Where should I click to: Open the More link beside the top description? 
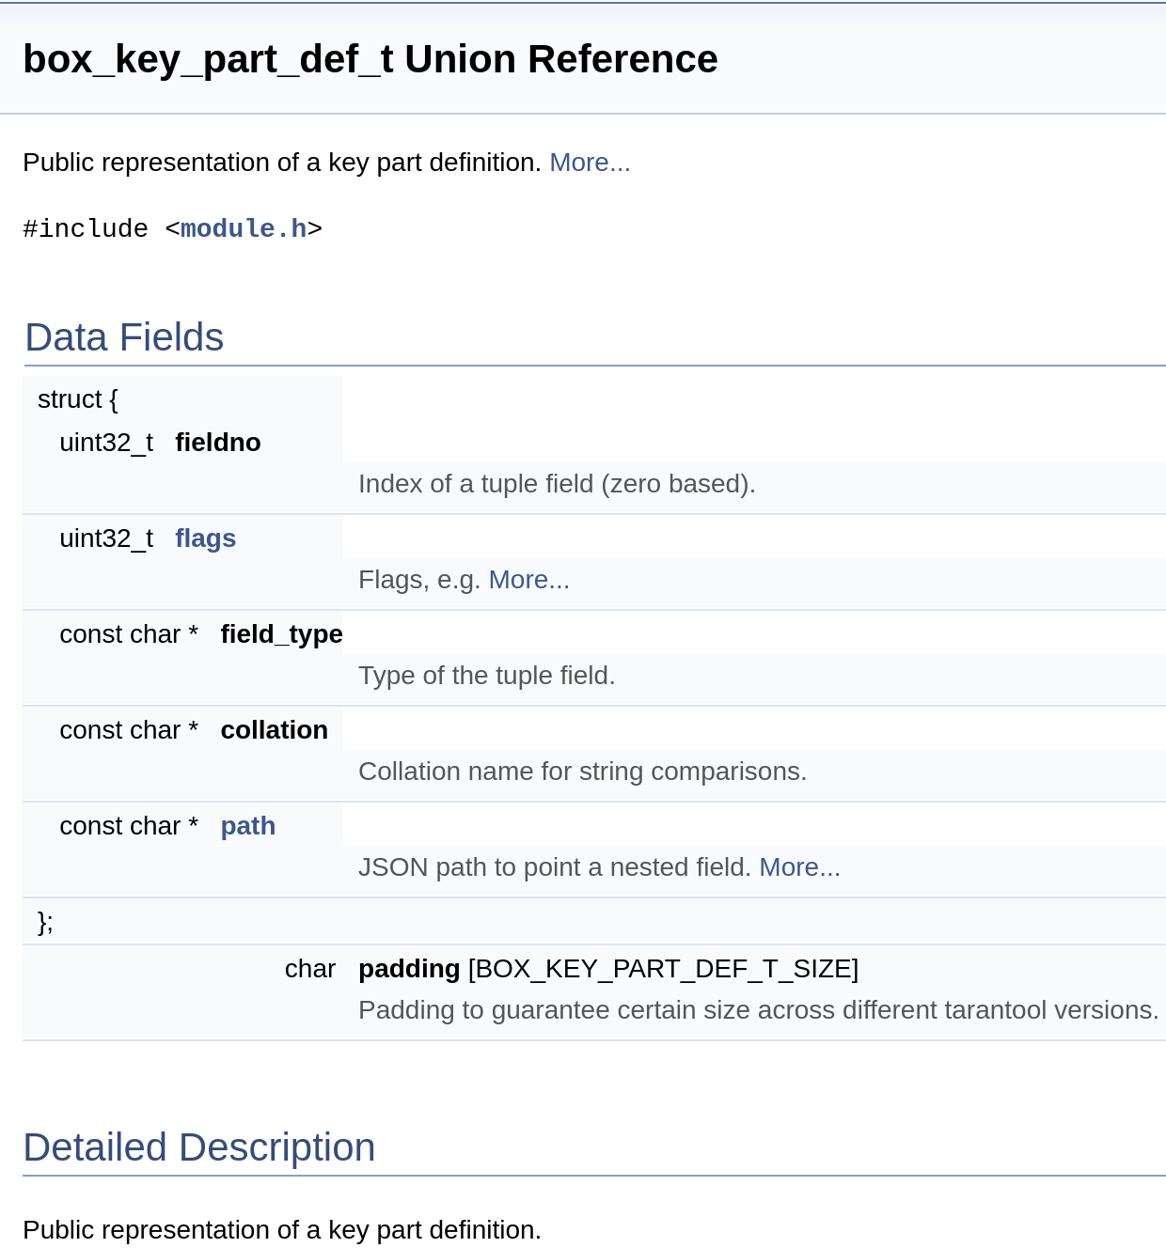[590, 163]
